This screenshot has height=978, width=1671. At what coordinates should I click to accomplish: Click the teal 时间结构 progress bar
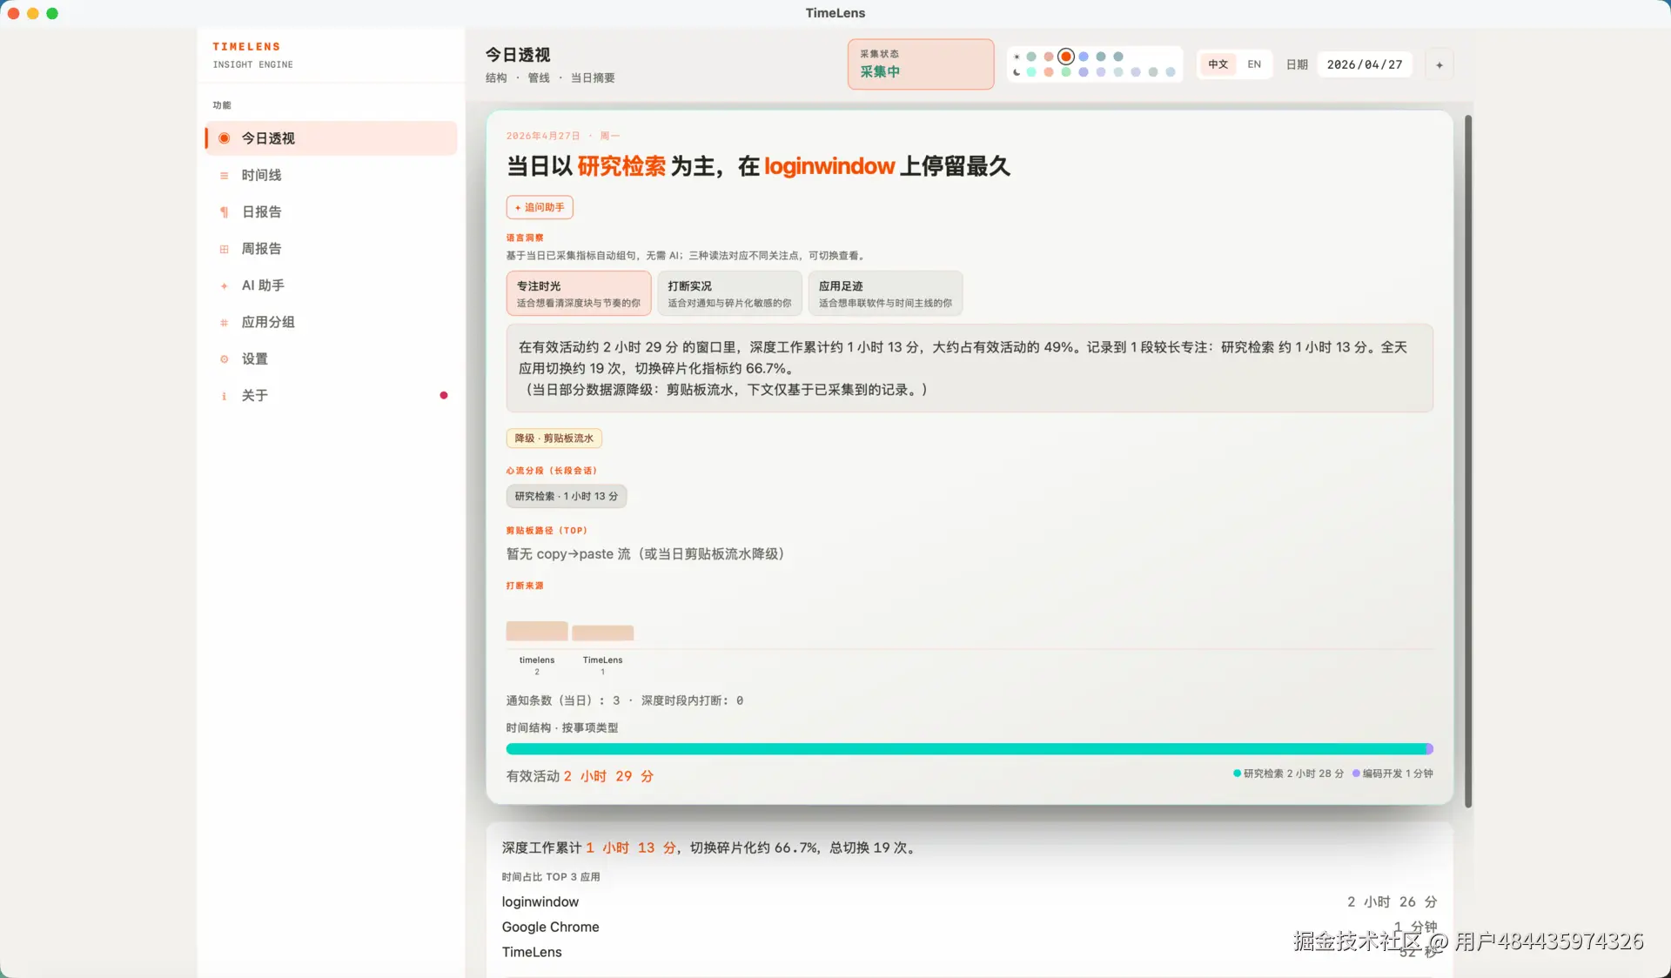pyautogui.click(x=968, y=749)
